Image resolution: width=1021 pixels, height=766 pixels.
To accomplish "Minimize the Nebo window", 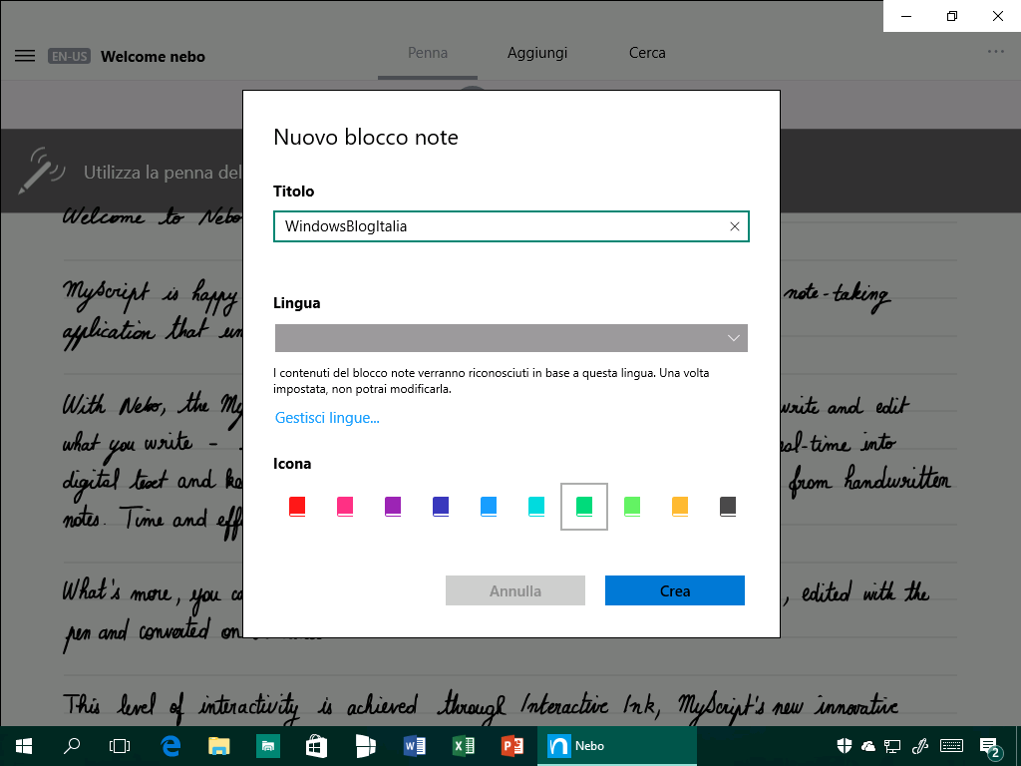I will coord(905,16).
